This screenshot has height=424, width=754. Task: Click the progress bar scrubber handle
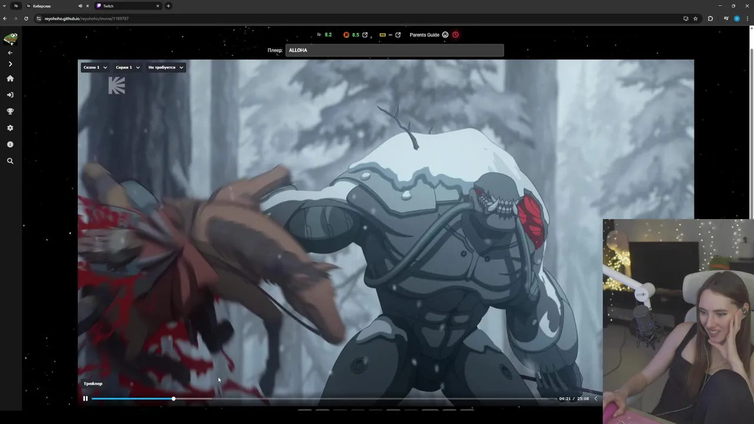coord(173,399)
